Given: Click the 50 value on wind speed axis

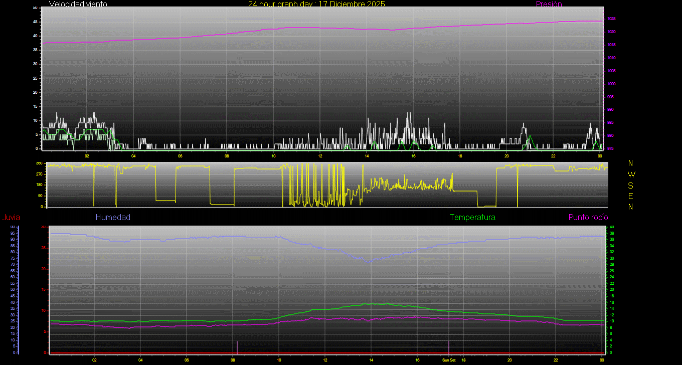Looking at the screenshot, I should [x=35, y=8].
